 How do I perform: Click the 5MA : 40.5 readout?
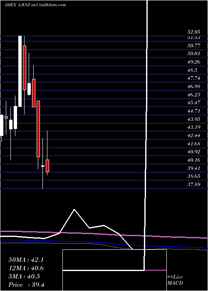tap(24, 276)
